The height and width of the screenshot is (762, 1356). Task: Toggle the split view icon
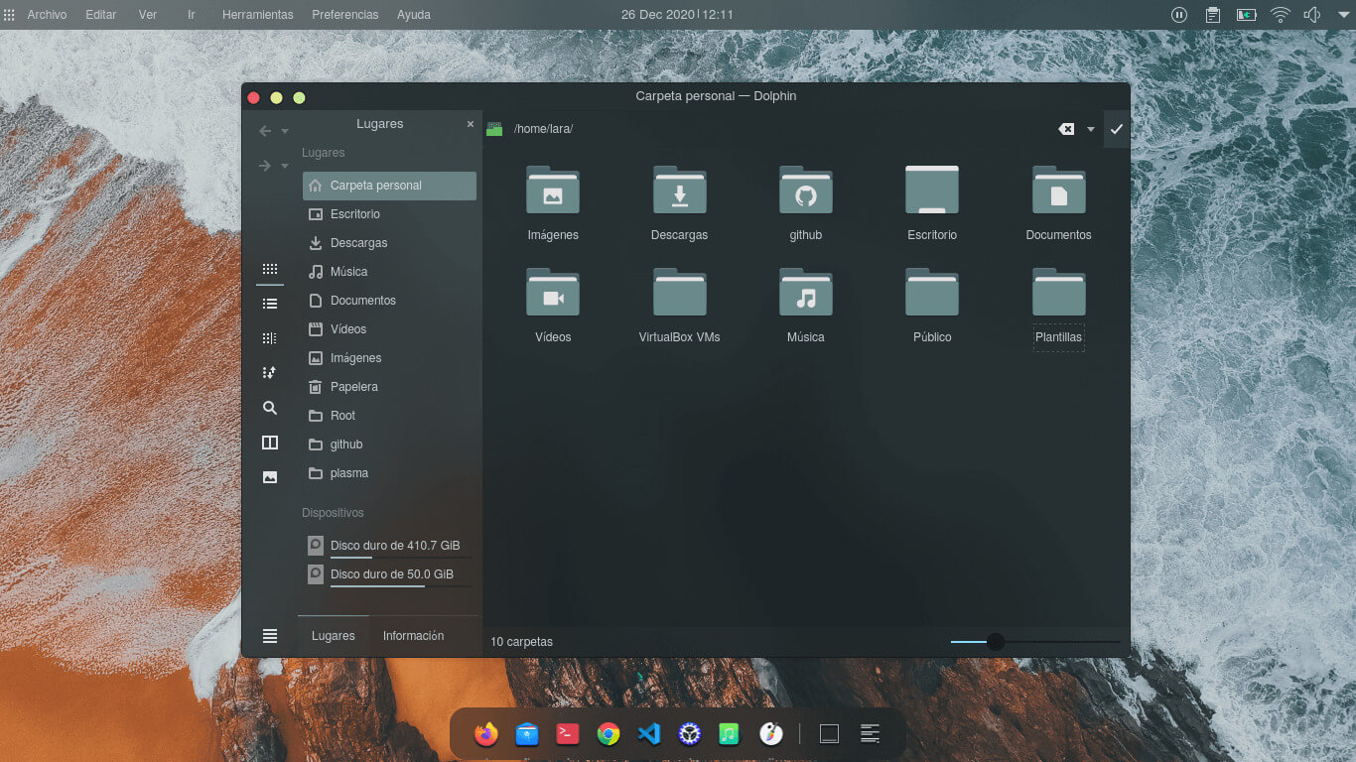point(269,443)
